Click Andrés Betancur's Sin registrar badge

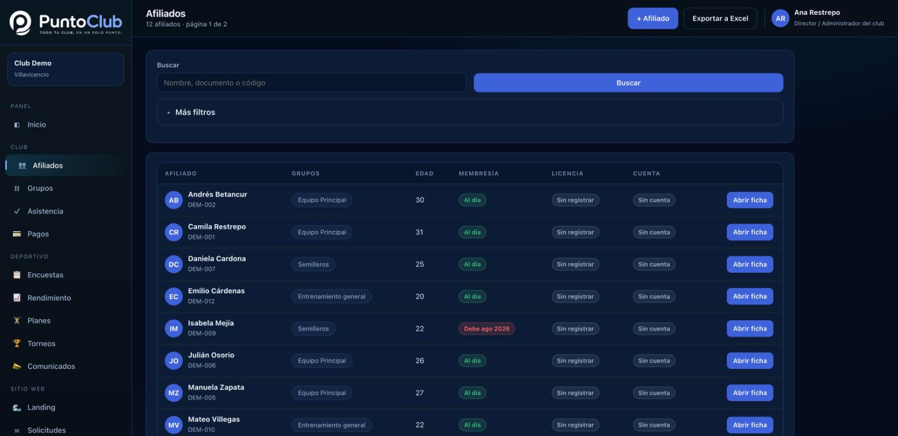(x=575, y=200)
